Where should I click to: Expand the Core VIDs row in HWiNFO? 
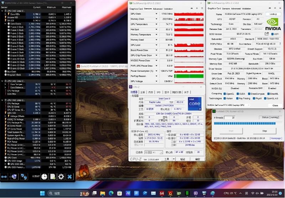(x=5, y=14)
